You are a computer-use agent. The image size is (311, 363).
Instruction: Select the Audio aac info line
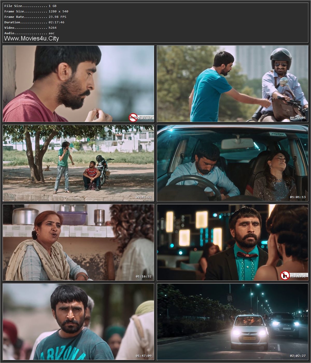(27, 33)
